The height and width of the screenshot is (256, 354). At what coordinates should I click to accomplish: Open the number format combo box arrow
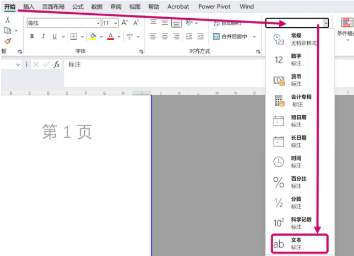click(x=326, y=23)
